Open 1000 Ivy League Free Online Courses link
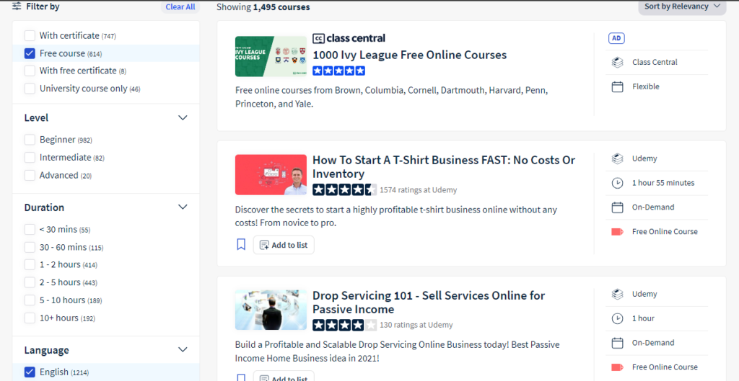The width and height of the screenshot is (739, 381). pos(410,55)
